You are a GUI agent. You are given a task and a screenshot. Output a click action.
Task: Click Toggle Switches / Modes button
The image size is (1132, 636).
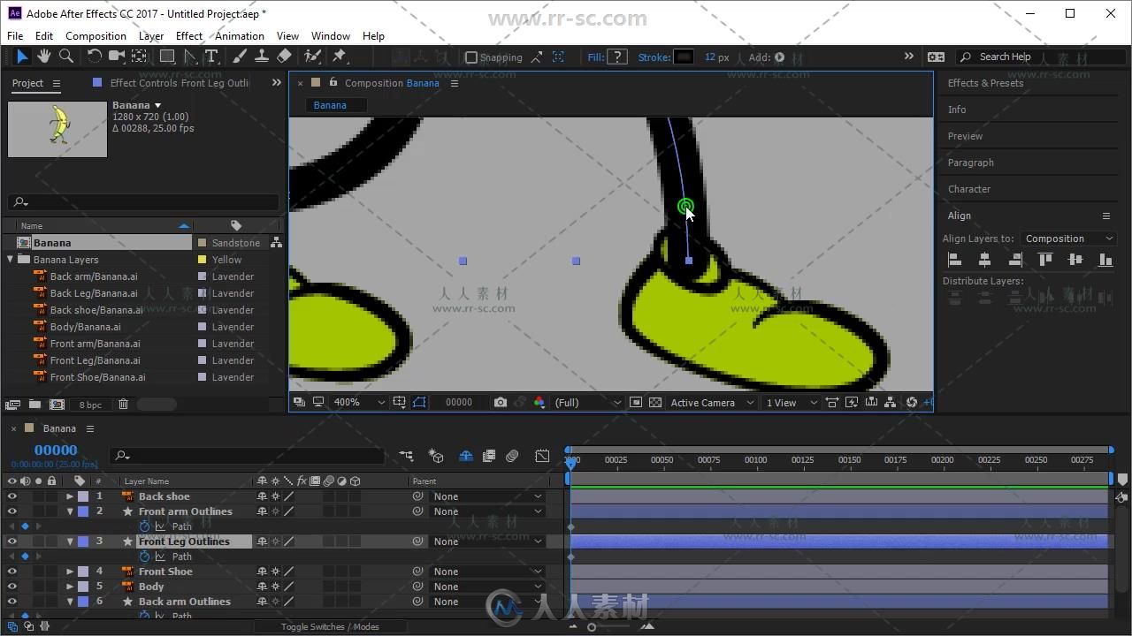click(x=330, y=626)
